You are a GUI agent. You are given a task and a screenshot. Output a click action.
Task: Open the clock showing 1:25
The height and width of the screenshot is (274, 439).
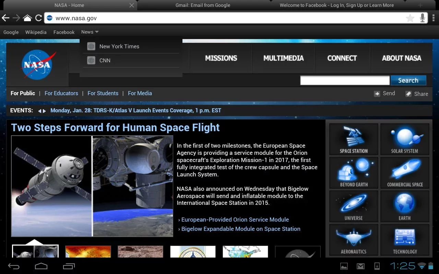tap(403, 266)
